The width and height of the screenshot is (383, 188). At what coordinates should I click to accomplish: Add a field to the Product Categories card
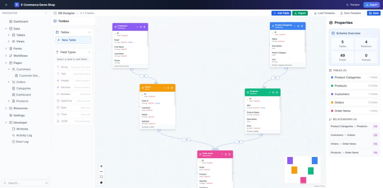pyautogui.click(x=295, y=26)
